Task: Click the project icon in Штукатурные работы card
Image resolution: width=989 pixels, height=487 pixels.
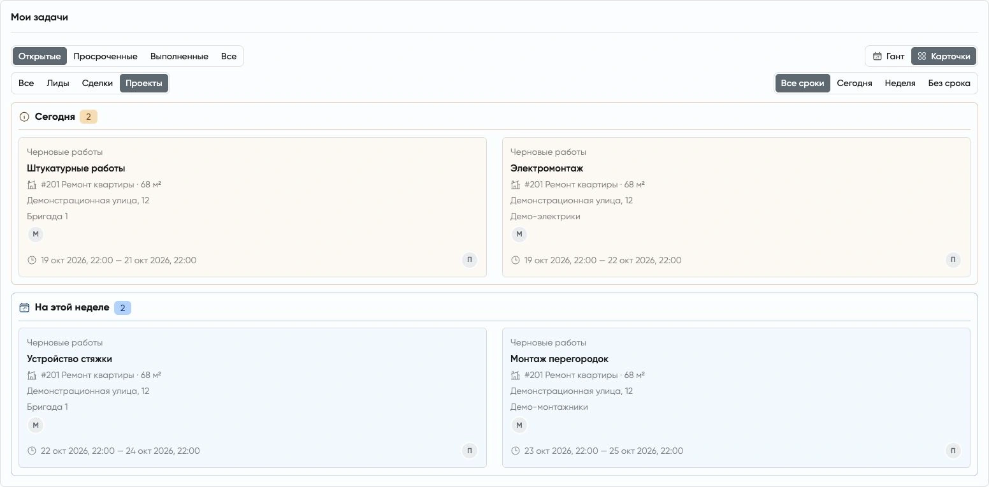Action: click(32, 185)
